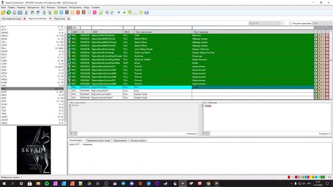Close the RigmorCyrodiil.esm tab

[50, 19]
